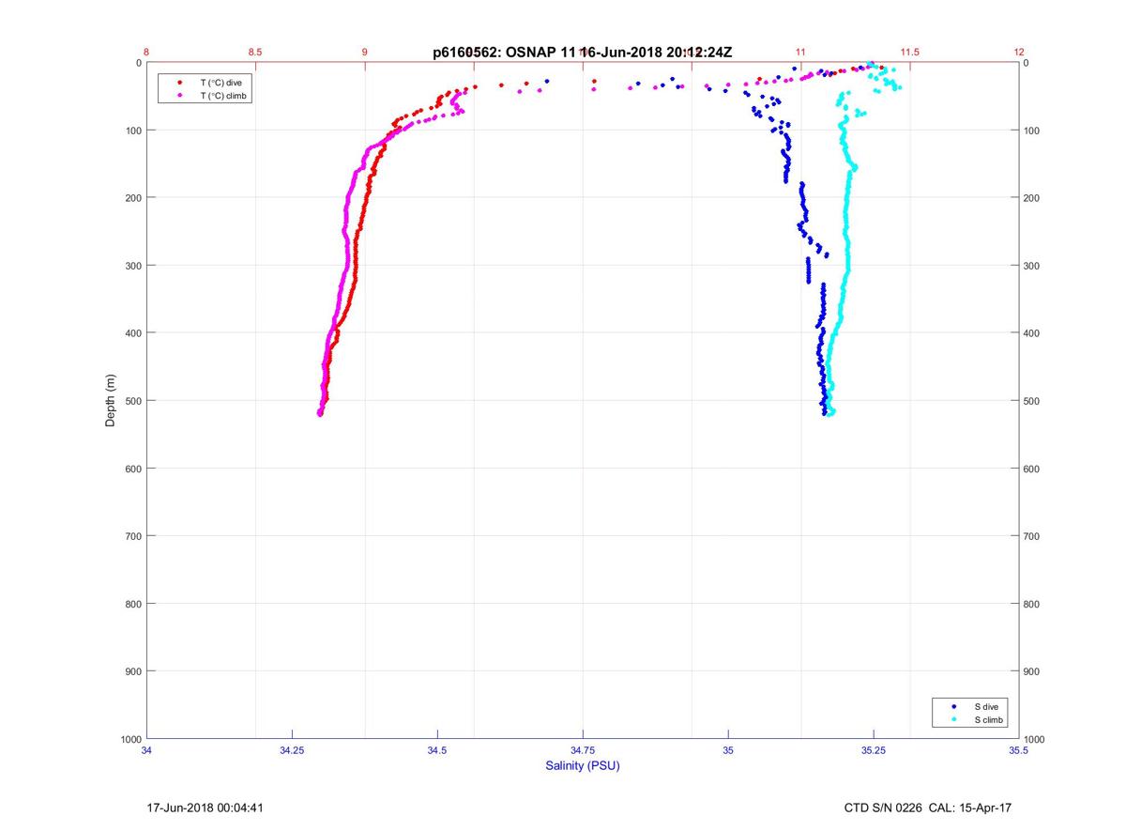Click the 'Depth (m)' axis label
1126x831 pixels.
click(x=110, y=401)
